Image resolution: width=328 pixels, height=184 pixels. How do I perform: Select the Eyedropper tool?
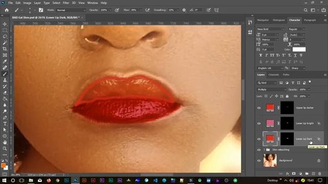pos(5,61)
